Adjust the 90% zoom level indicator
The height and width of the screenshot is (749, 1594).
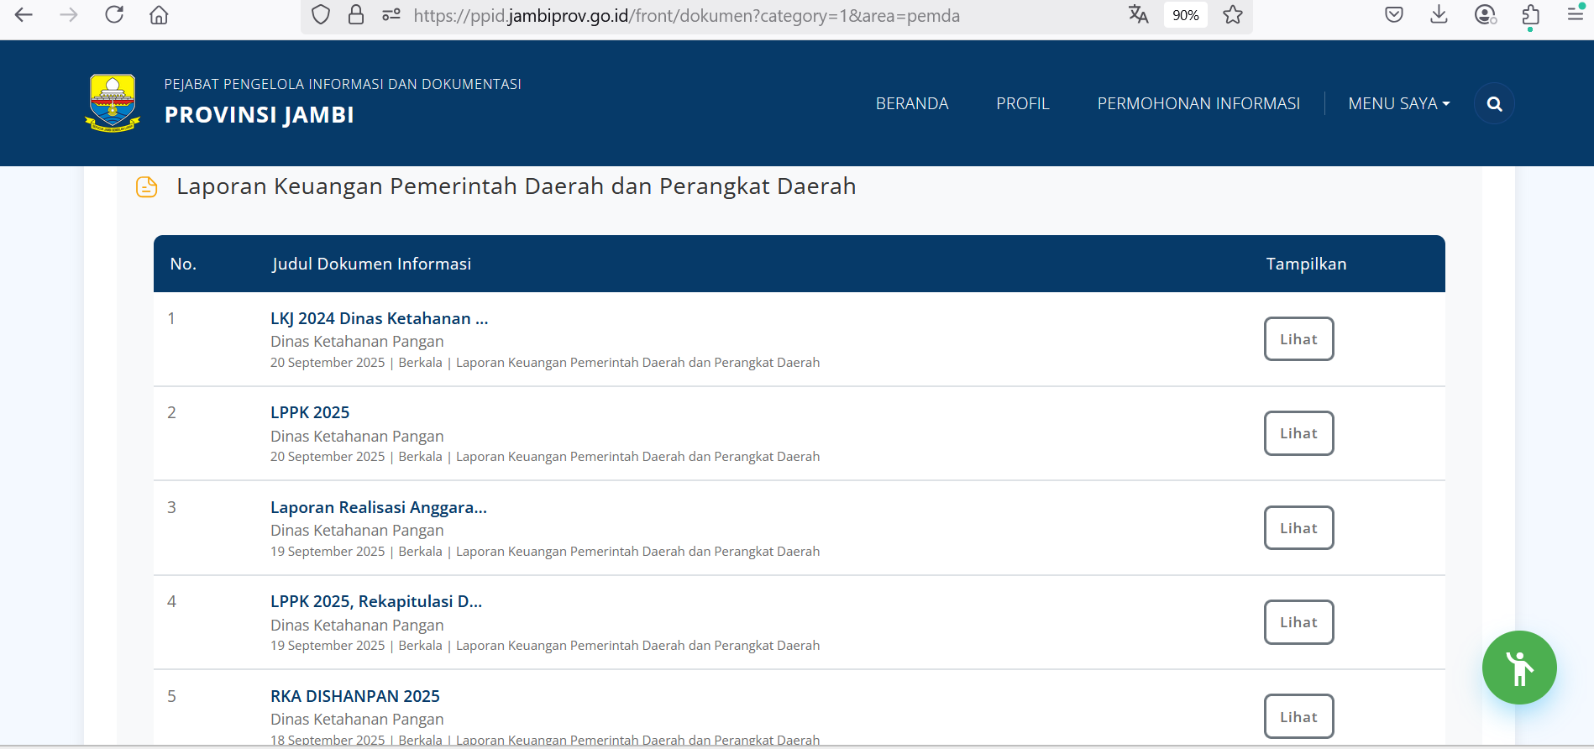[1185, 15]
